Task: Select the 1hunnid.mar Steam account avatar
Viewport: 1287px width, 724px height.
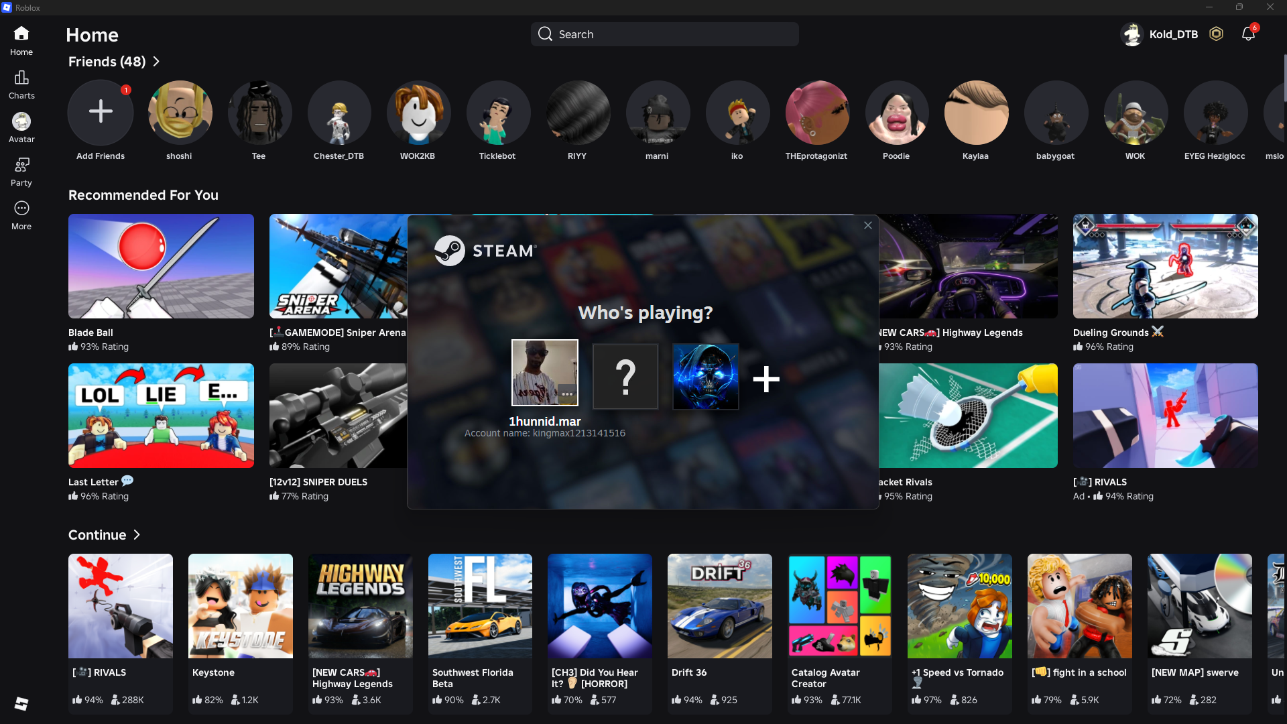Action: pyautogui.click(x=545, y=373)
